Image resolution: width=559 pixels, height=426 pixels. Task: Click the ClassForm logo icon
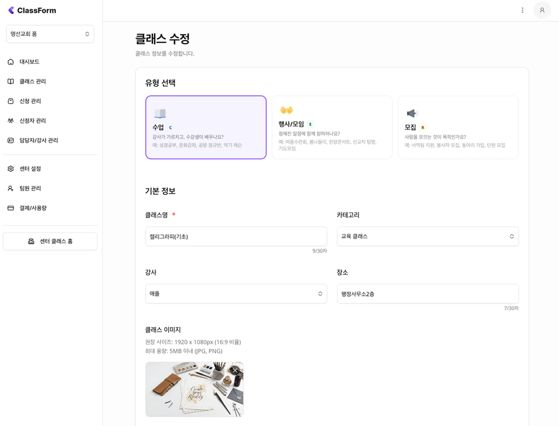11,10
